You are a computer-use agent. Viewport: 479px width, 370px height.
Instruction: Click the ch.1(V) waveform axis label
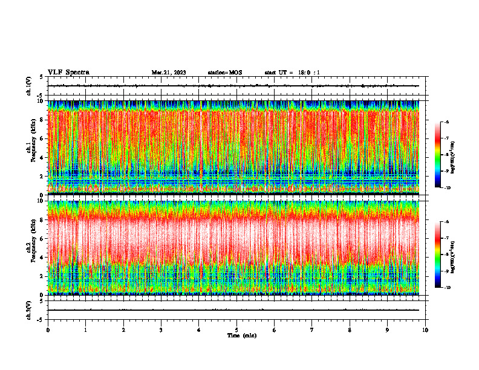pyautogui.click(x=28, y=86)
